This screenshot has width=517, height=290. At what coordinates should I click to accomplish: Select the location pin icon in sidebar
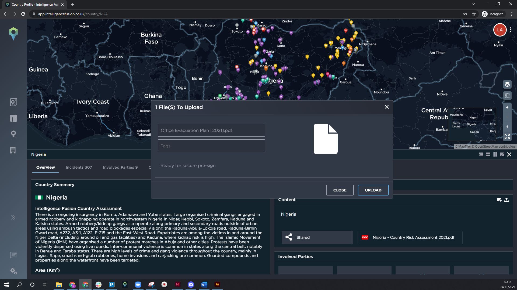click(13, 134)
